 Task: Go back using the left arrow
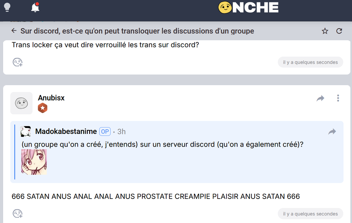(x=14, y=31)
